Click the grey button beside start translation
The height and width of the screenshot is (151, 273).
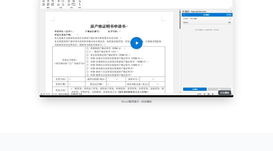(x=219, y=89)
